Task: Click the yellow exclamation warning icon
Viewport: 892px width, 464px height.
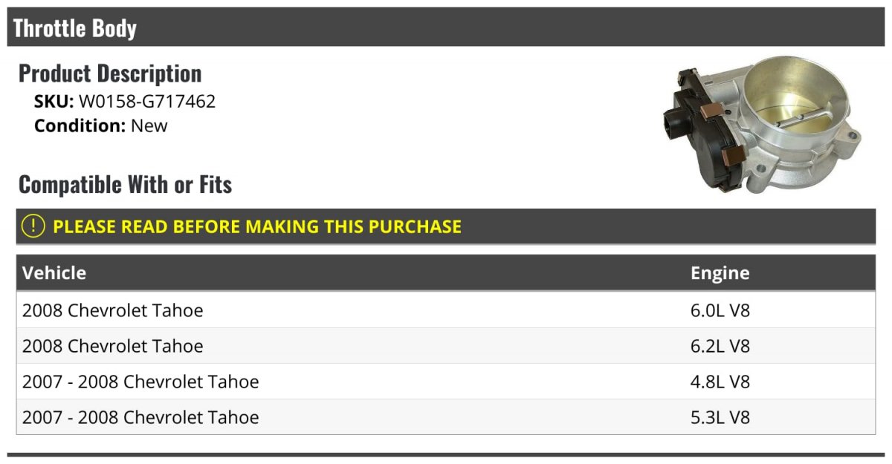Action: (33, 226)
